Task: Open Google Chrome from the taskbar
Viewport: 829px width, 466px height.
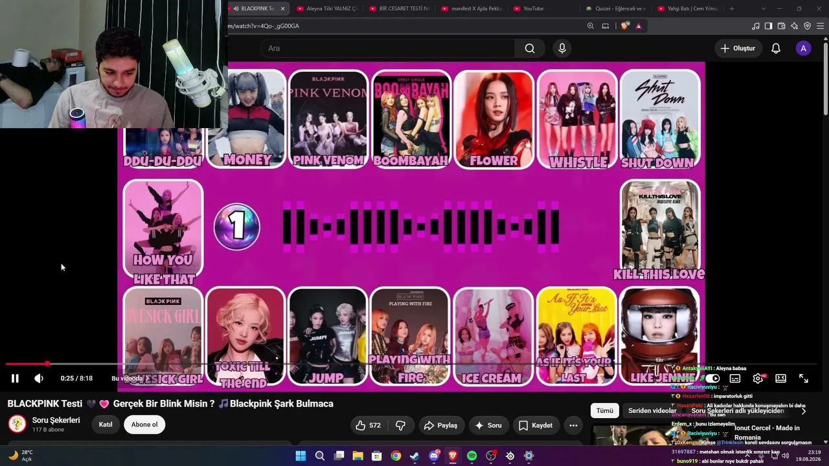Action: pos(396,456)
